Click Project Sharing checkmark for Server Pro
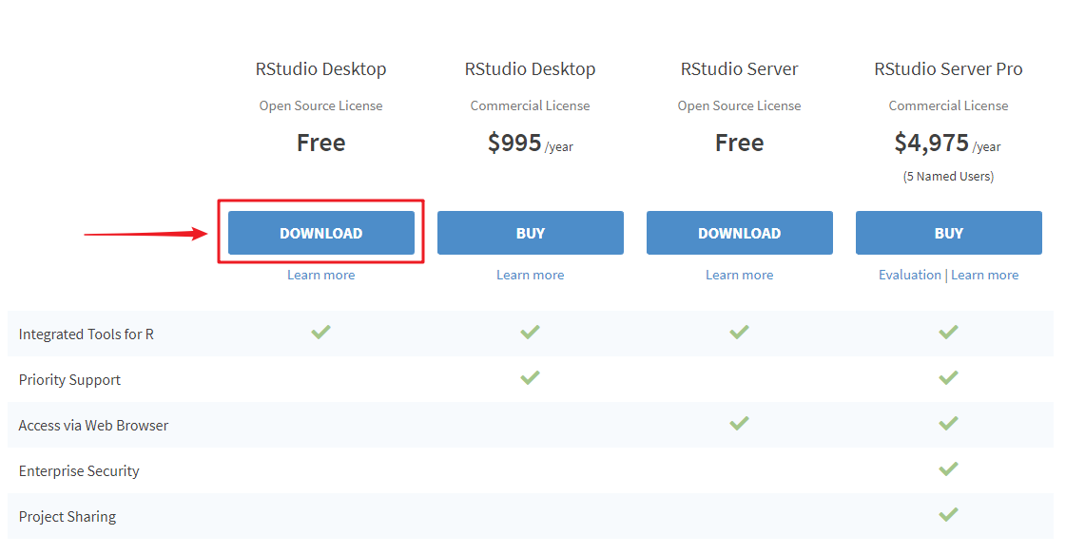The height and width of the screenshot is (554, 1066). (948, 514)
